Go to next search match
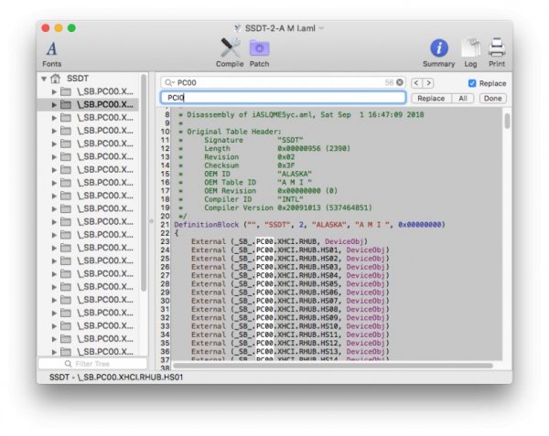The height and width of the screenshot is (436, 549). (428, 82)
